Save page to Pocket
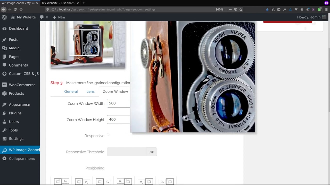Screen dimensions: 330x185 click(236, 9)
